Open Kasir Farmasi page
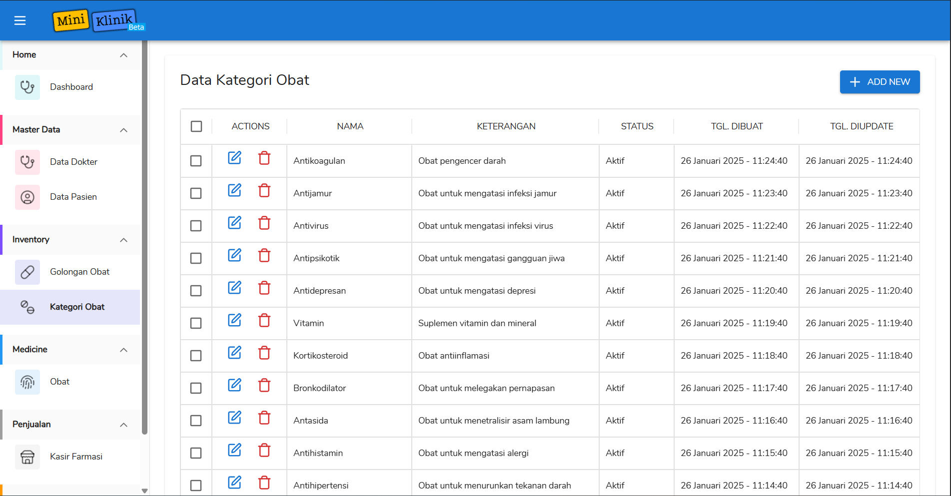Screen dimensions: 951x496 point(71,457)
